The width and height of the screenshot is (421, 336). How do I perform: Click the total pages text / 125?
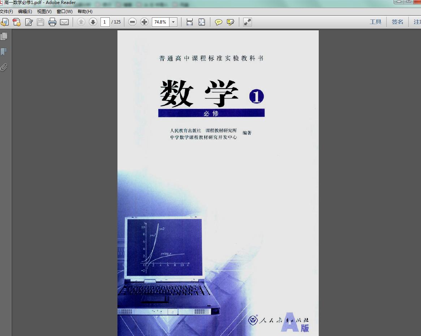click(x=116, y=22)
